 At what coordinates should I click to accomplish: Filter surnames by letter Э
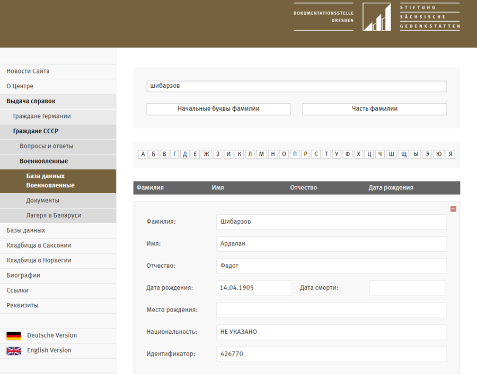427,154
